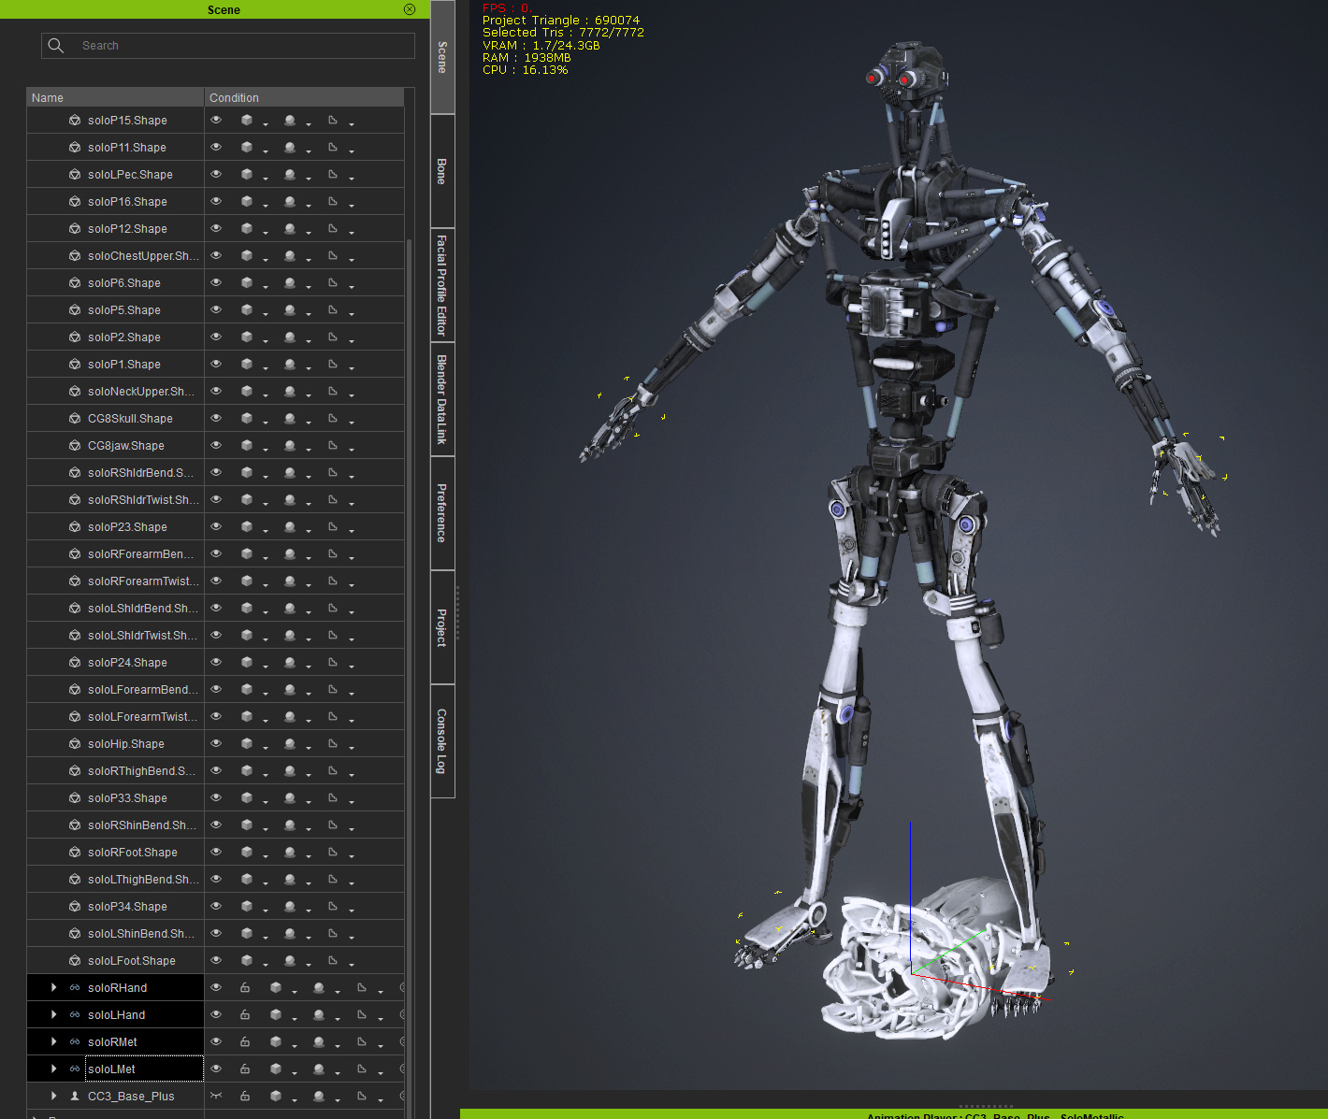This screenshot has height=1119, width=1328.
Task: Expand the soloRHand tree node
Action: [53, 988]
